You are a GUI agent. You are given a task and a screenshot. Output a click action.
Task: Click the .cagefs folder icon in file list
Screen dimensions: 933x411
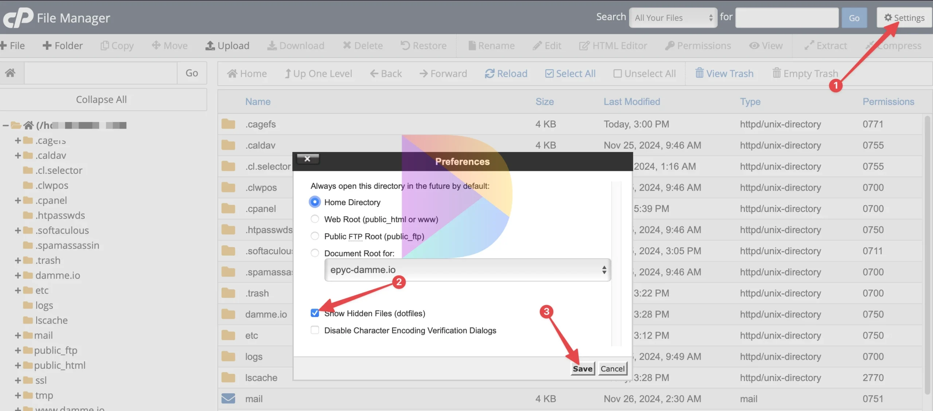(x=228, y=124)
